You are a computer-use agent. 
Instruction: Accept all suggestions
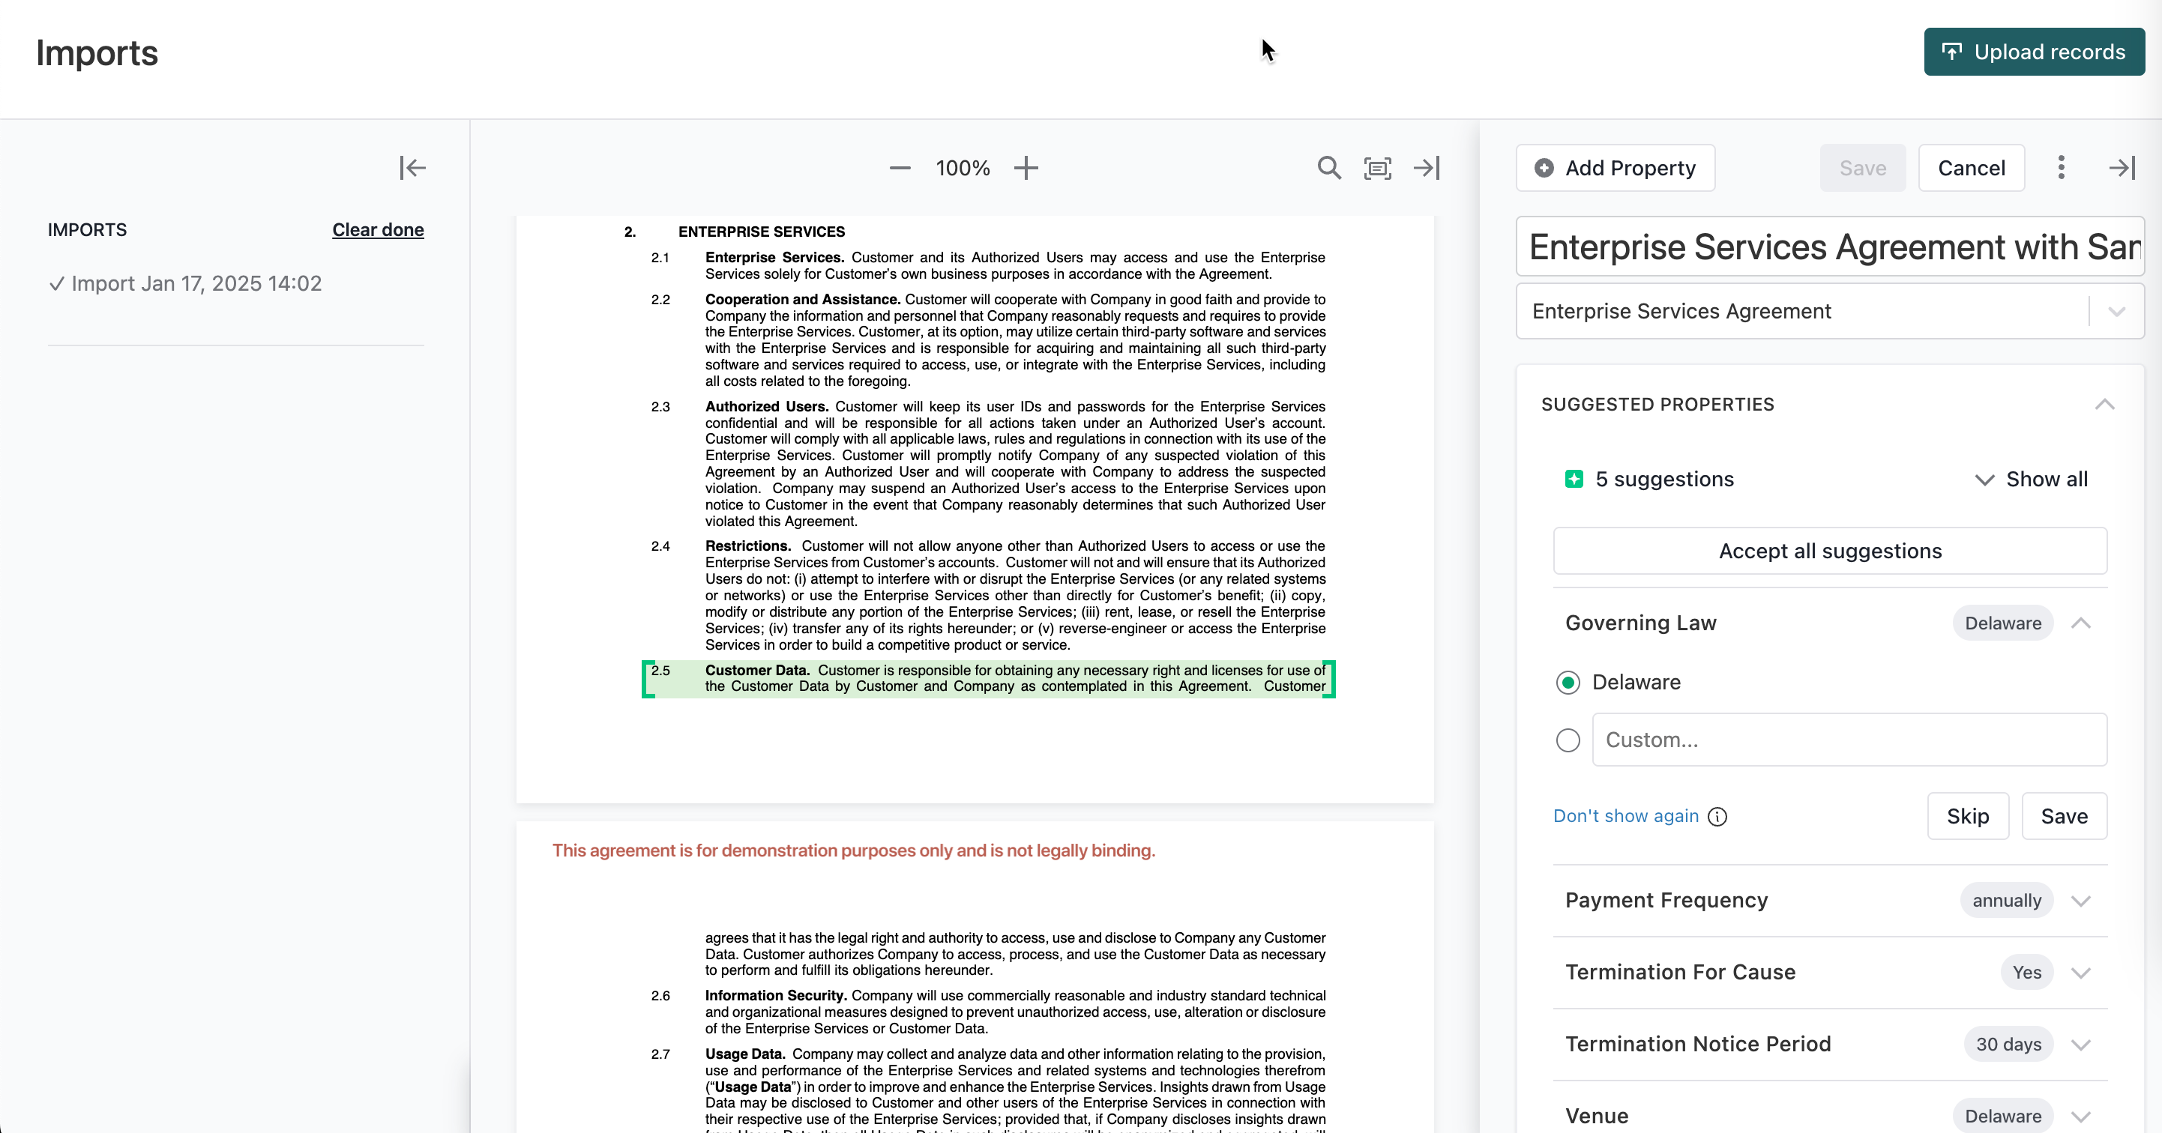coord(1830,551)
